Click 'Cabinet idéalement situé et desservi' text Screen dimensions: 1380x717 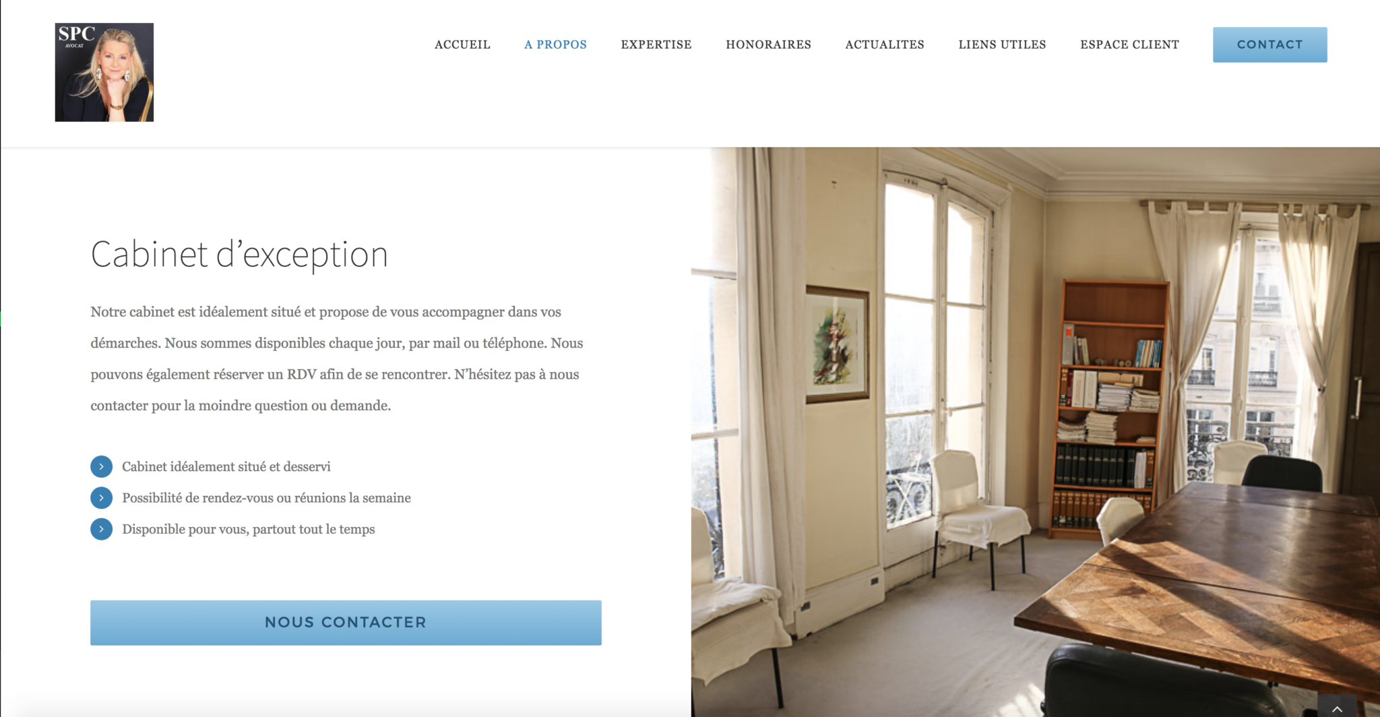point(226,466)
